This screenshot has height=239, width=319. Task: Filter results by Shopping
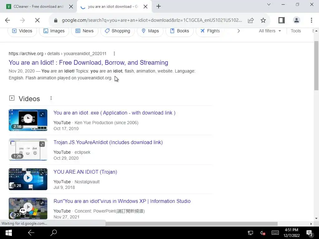117,31
